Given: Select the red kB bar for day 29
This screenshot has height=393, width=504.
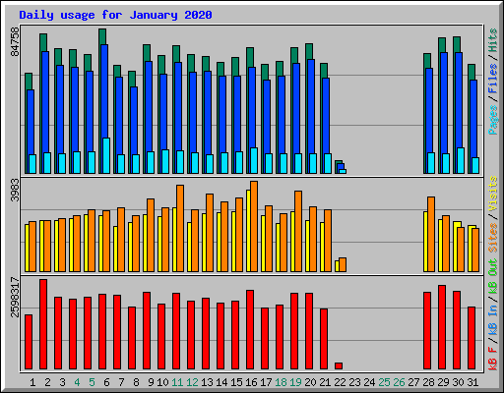Looking at the screenshot, I should (x=442, y=327).
